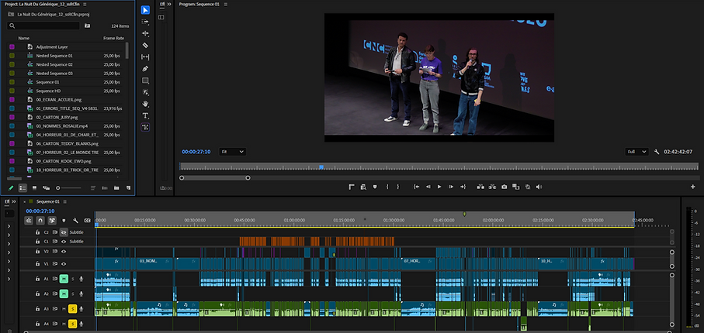The width and height of the screenshot is (704, 333).
Task: Open the Fit zoom level dropdown
Action: point(233,152)
